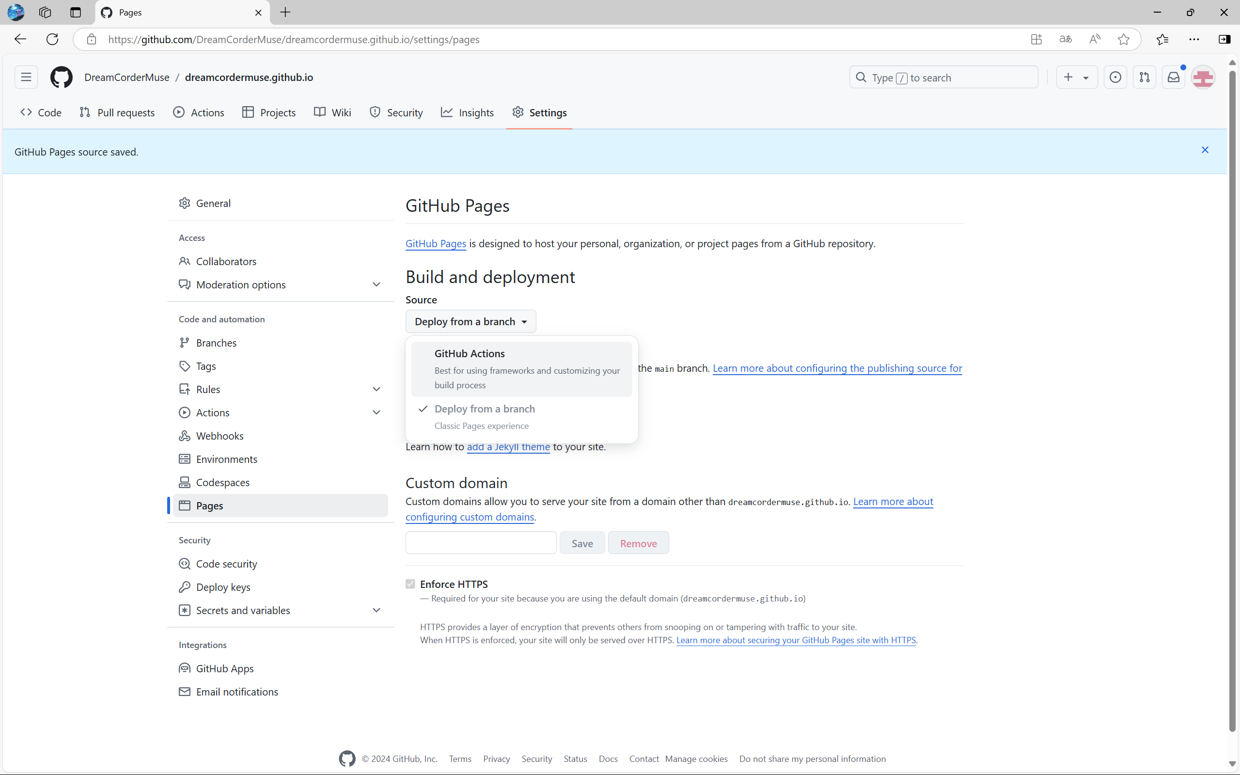Open the browser tab actions menu icon
The height and width of the screenshot is (775, 1240).
(x=75, y=12)
